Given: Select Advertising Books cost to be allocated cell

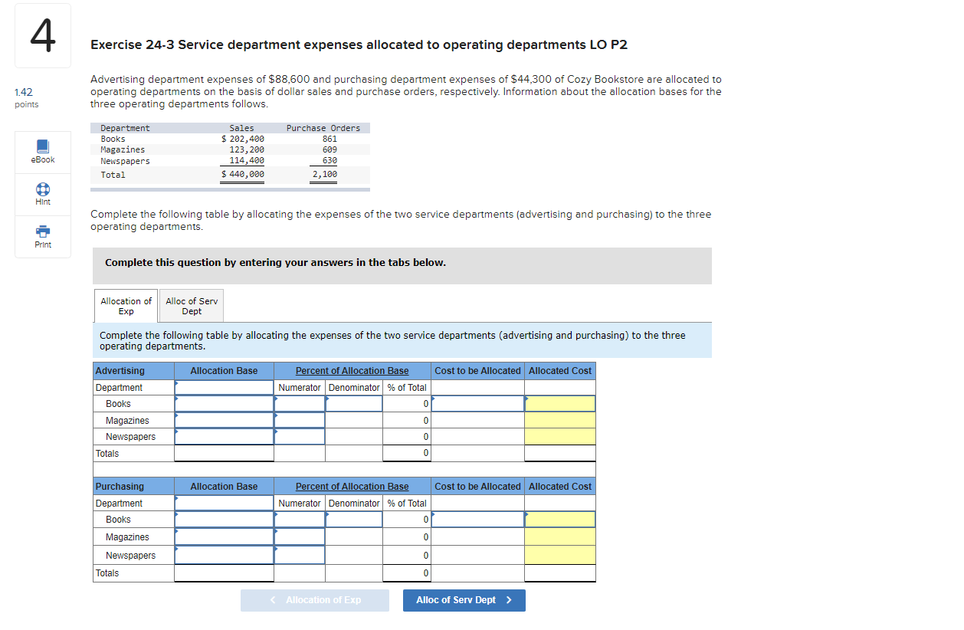Looking at the screenshot, I should (x=477, y=404).
